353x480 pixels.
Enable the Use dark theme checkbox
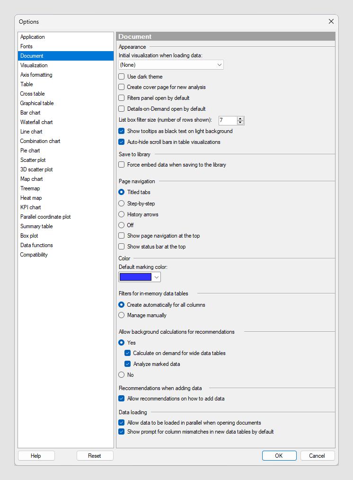[x=122, y=77]
